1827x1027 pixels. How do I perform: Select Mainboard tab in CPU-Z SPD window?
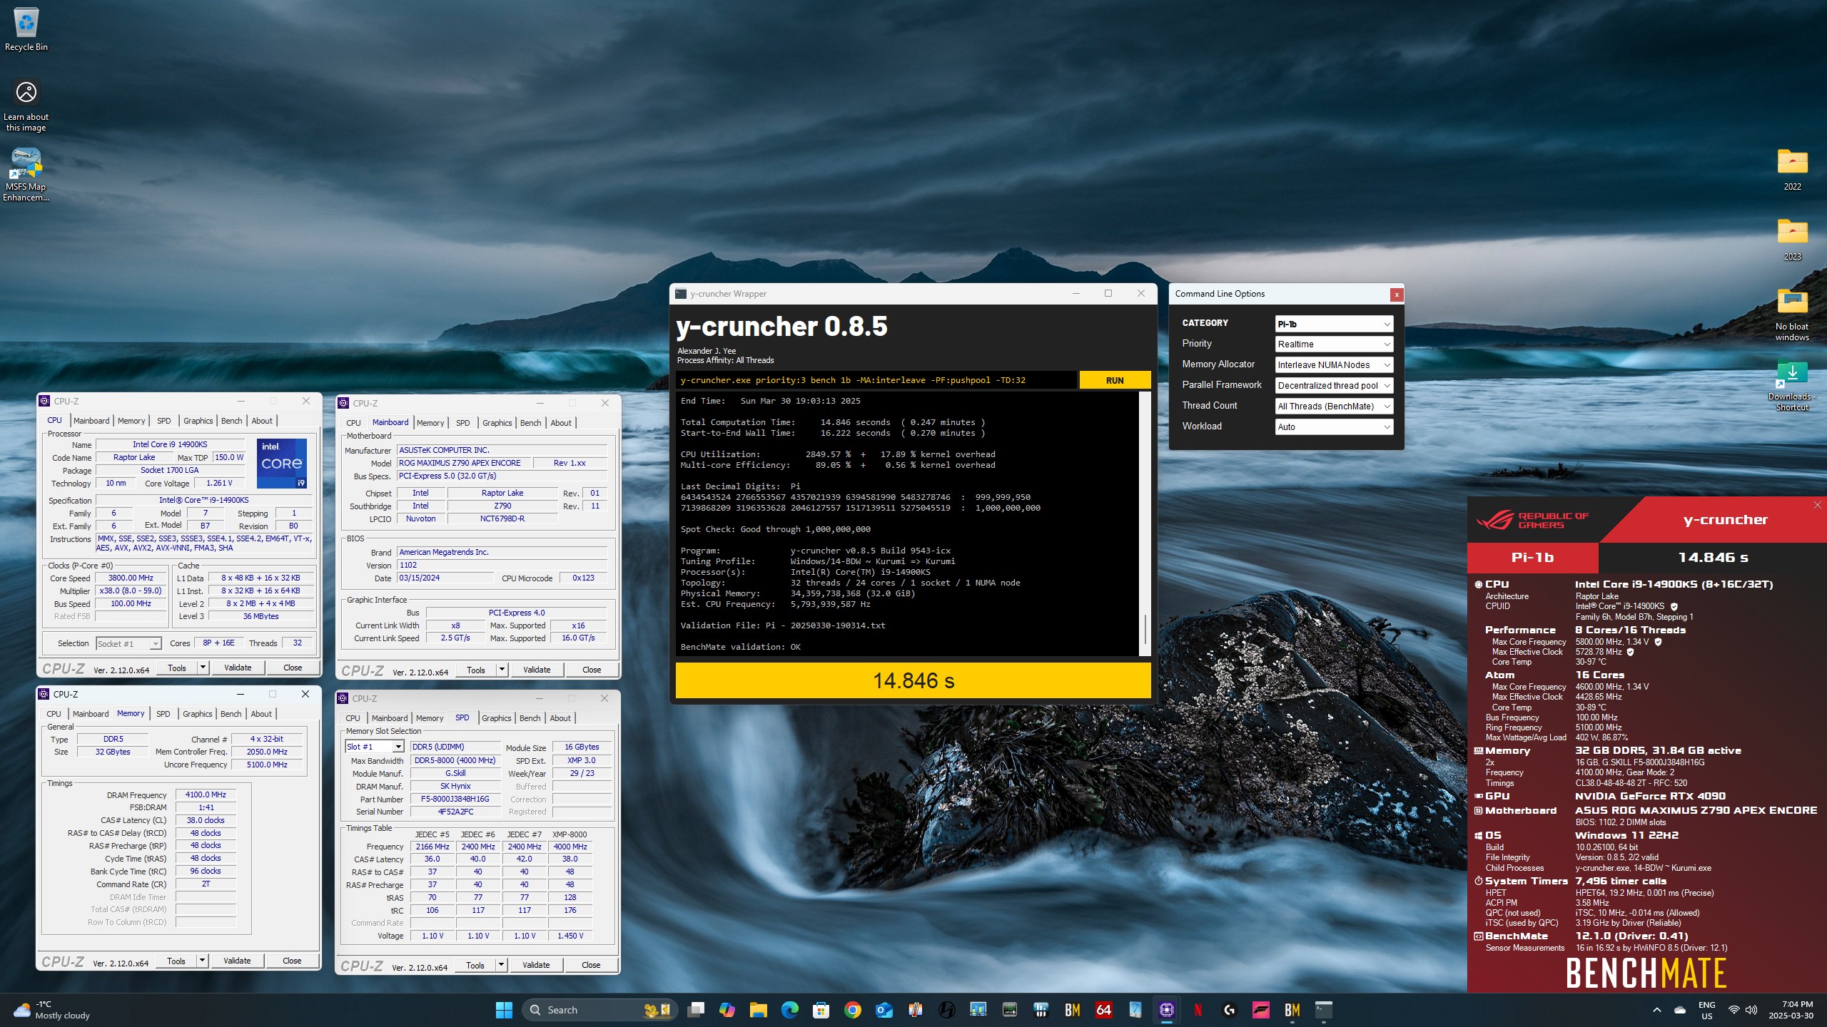coord(390,718)
